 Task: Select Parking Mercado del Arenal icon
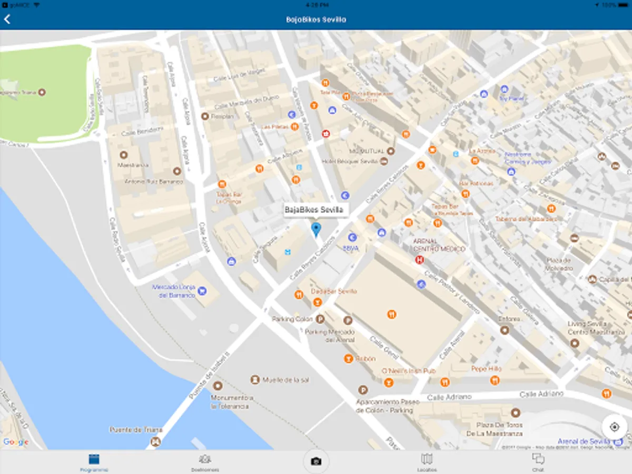click(x=348, y=321)
